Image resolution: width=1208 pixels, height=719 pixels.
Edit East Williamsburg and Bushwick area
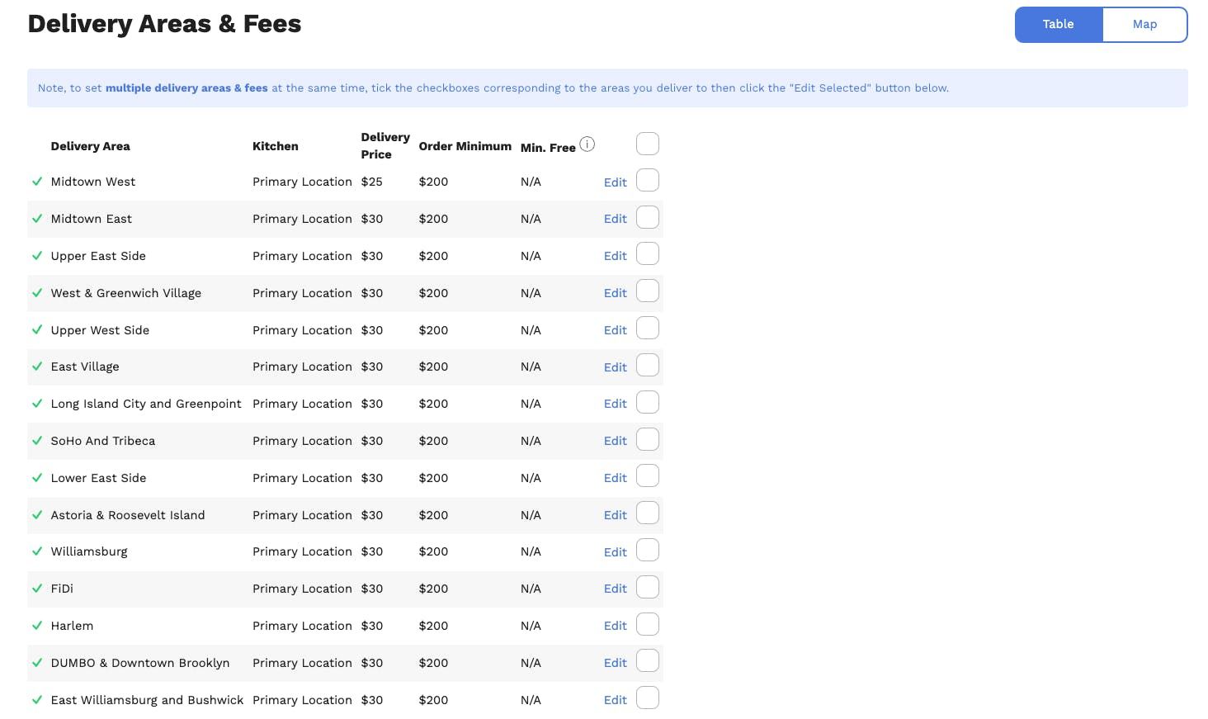[x=615, y=700]
